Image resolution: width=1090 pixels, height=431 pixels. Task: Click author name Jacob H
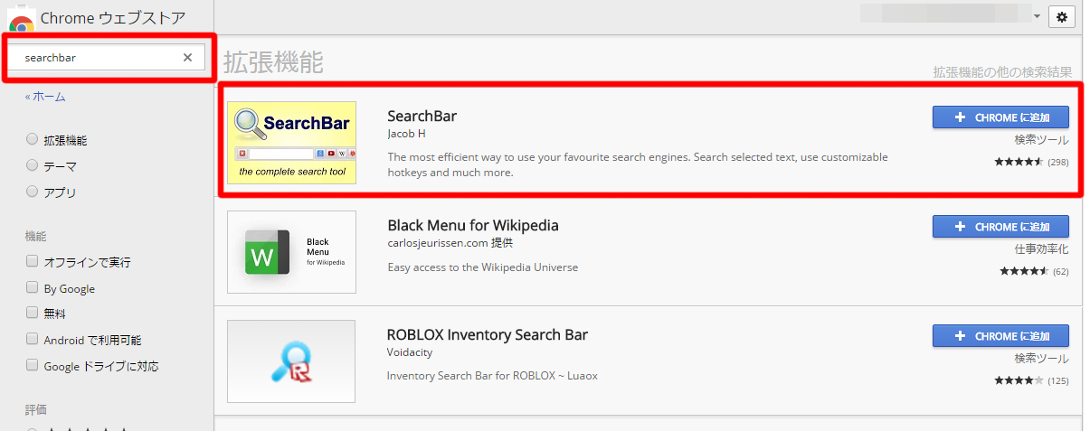click(406, 134)
